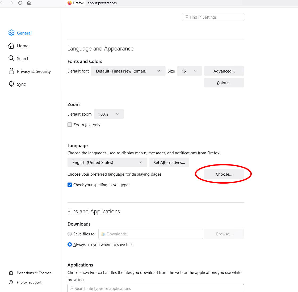Click the Advanced... fonts button
Viewport: 298px width, 292px height.
pyautogui.click(x=224, y=71)
